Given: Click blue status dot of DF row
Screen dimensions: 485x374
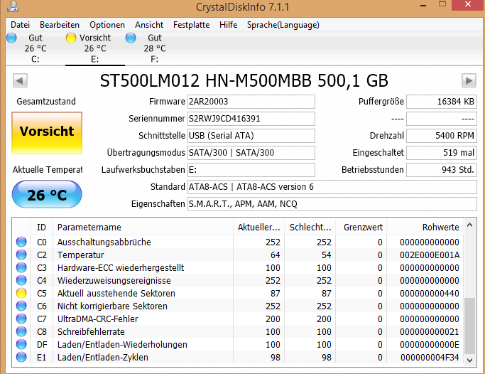Looking at the screenshot, I should [21, 344].
